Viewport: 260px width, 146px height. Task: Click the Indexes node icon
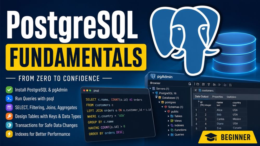coord(172,125)
